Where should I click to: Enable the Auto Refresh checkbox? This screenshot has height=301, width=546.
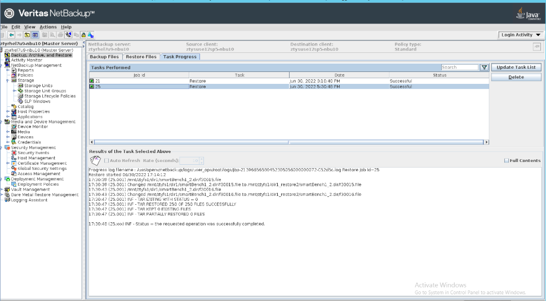(x=106, y=160)
